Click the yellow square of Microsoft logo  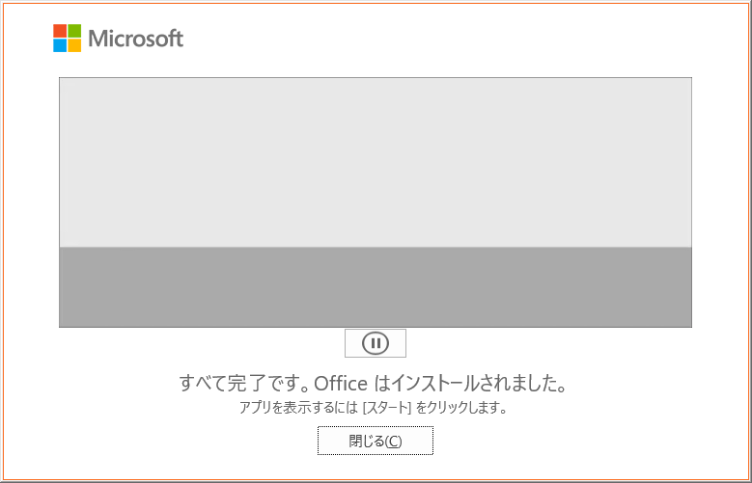point(74,45)
